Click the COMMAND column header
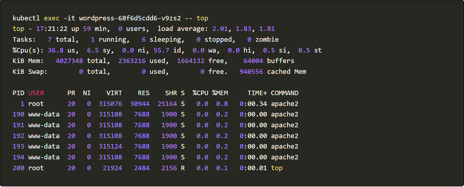The image size is (464, 187). (284, 93)
